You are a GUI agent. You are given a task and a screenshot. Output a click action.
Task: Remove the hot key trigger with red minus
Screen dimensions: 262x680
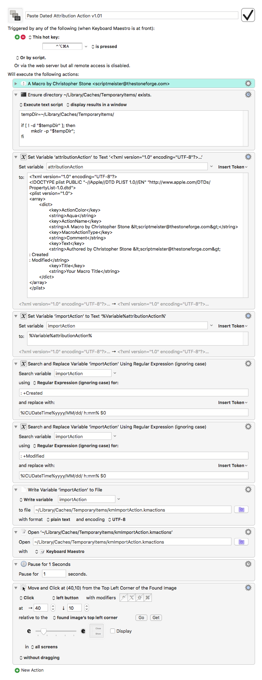[x=23, y=37]
